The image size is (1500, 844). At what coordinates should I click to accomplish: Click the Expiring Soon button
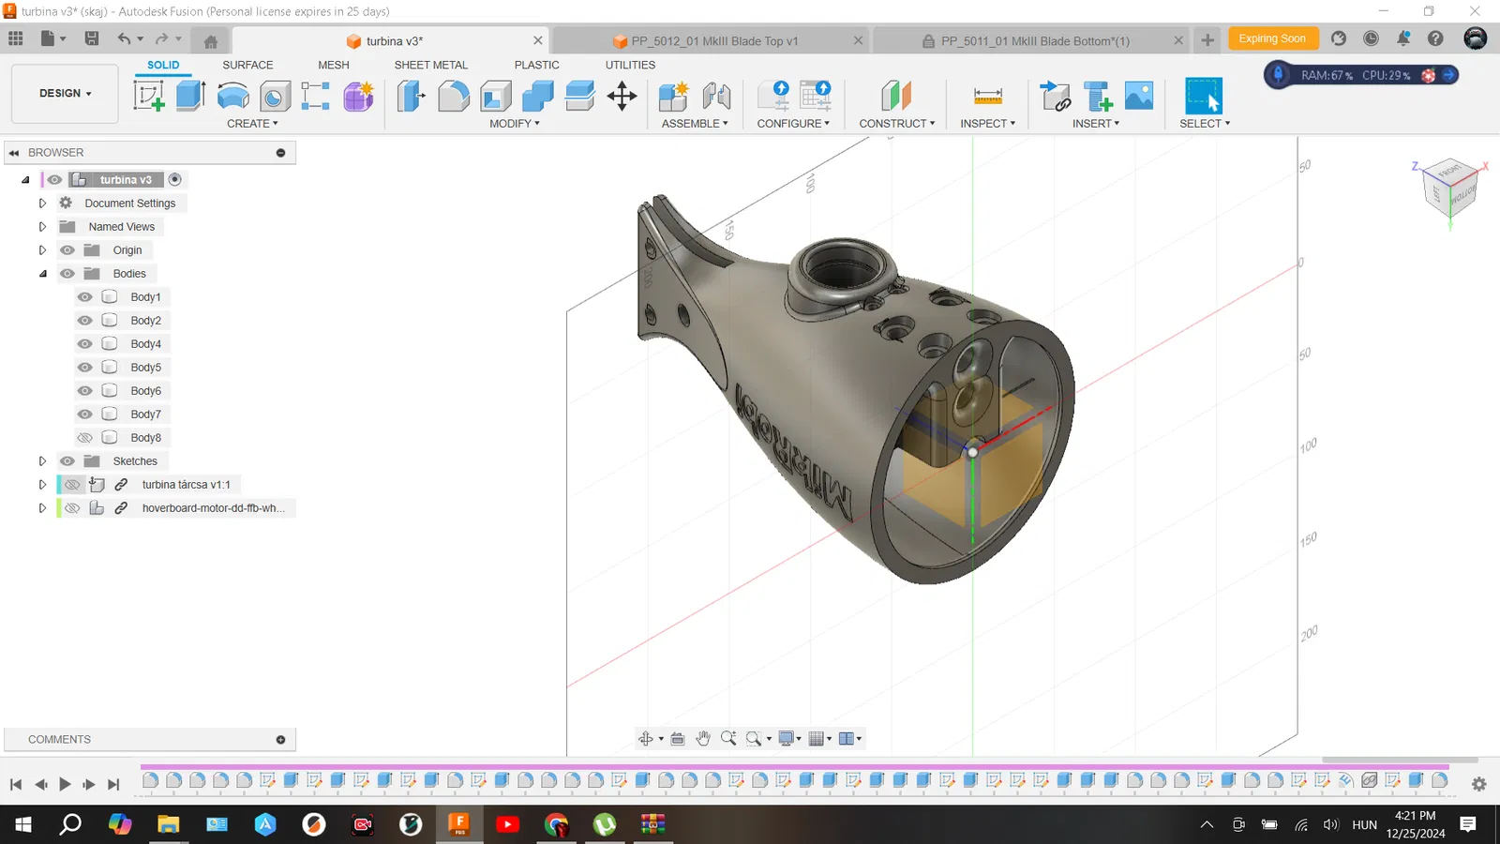1272,38
